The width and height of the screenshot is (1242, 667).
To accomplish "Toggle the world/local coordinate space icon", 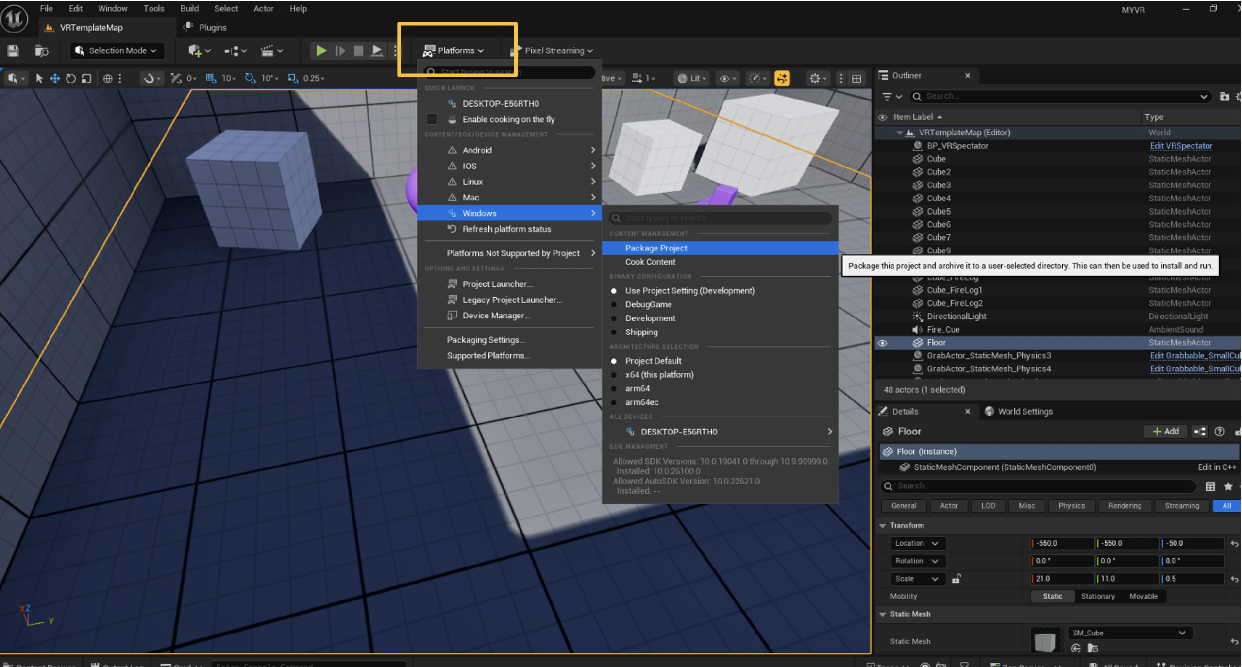I will (108, 78).
